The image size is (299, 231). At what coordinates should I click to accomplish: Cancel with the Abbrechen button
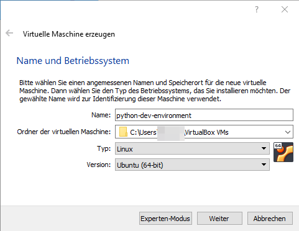[x=270, y=219]
